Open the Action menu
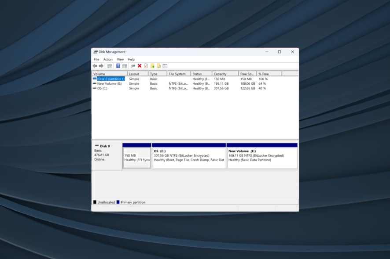This screenshot has width=390, height=259. [x=108, y=60]
